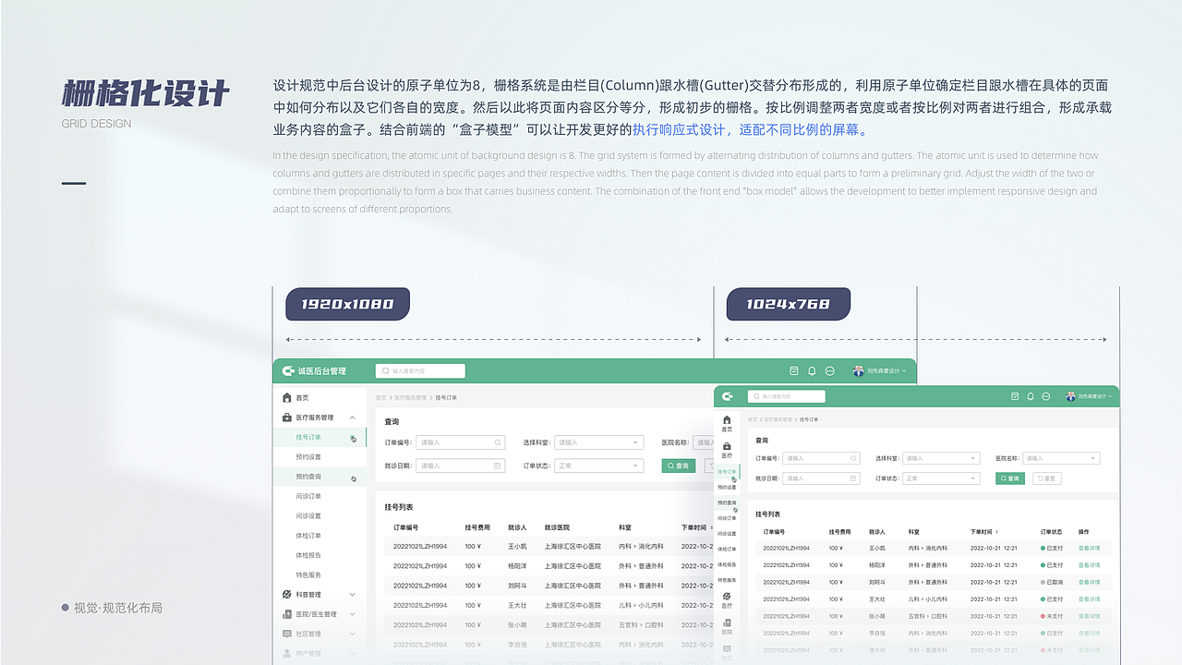Click the home icon beside 首页 in the wide mockup
Image resolution: width=1182 pixels, height=665 pixels.
click(x=287, y=397)
